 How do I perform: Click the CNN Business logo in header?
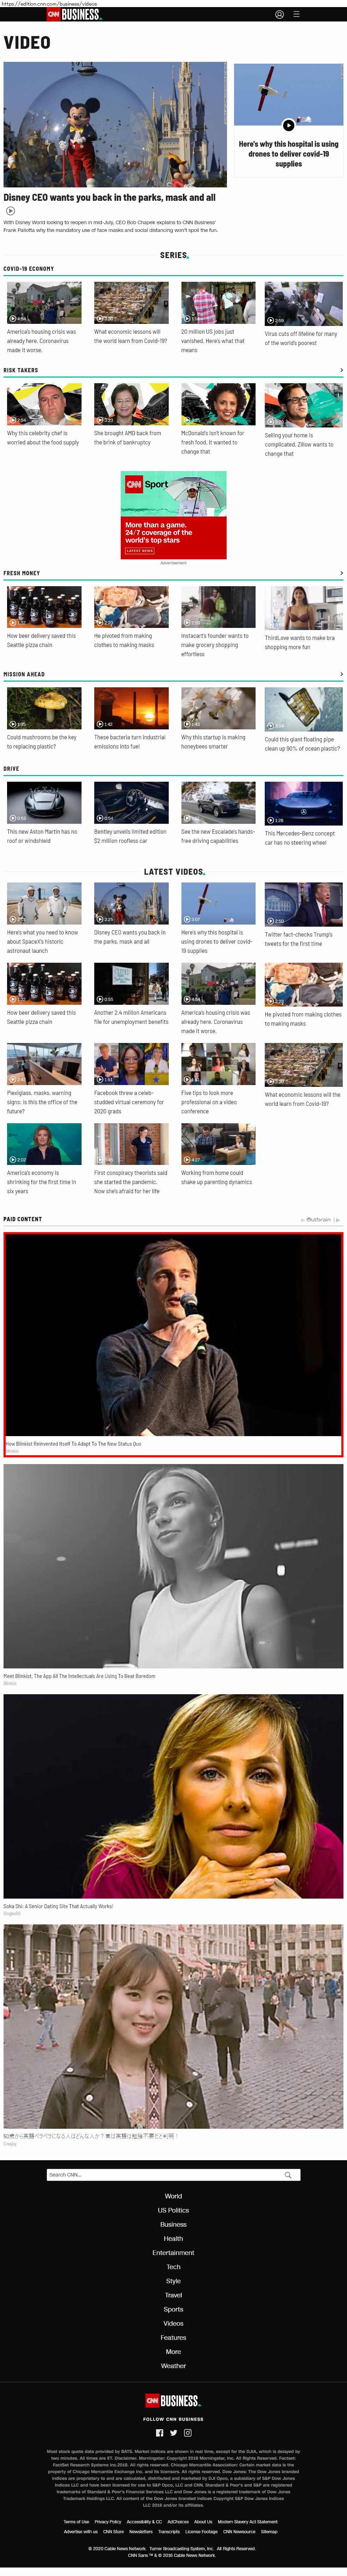(74, 14)
